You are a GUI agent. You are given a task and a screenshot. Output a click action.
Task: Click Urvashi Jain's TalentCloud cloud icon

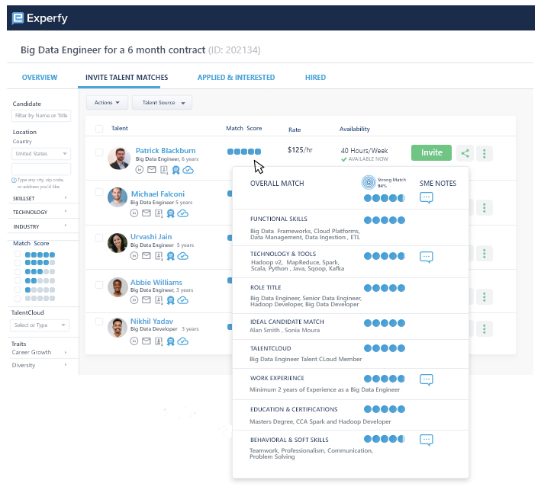(x=183, y=256)
